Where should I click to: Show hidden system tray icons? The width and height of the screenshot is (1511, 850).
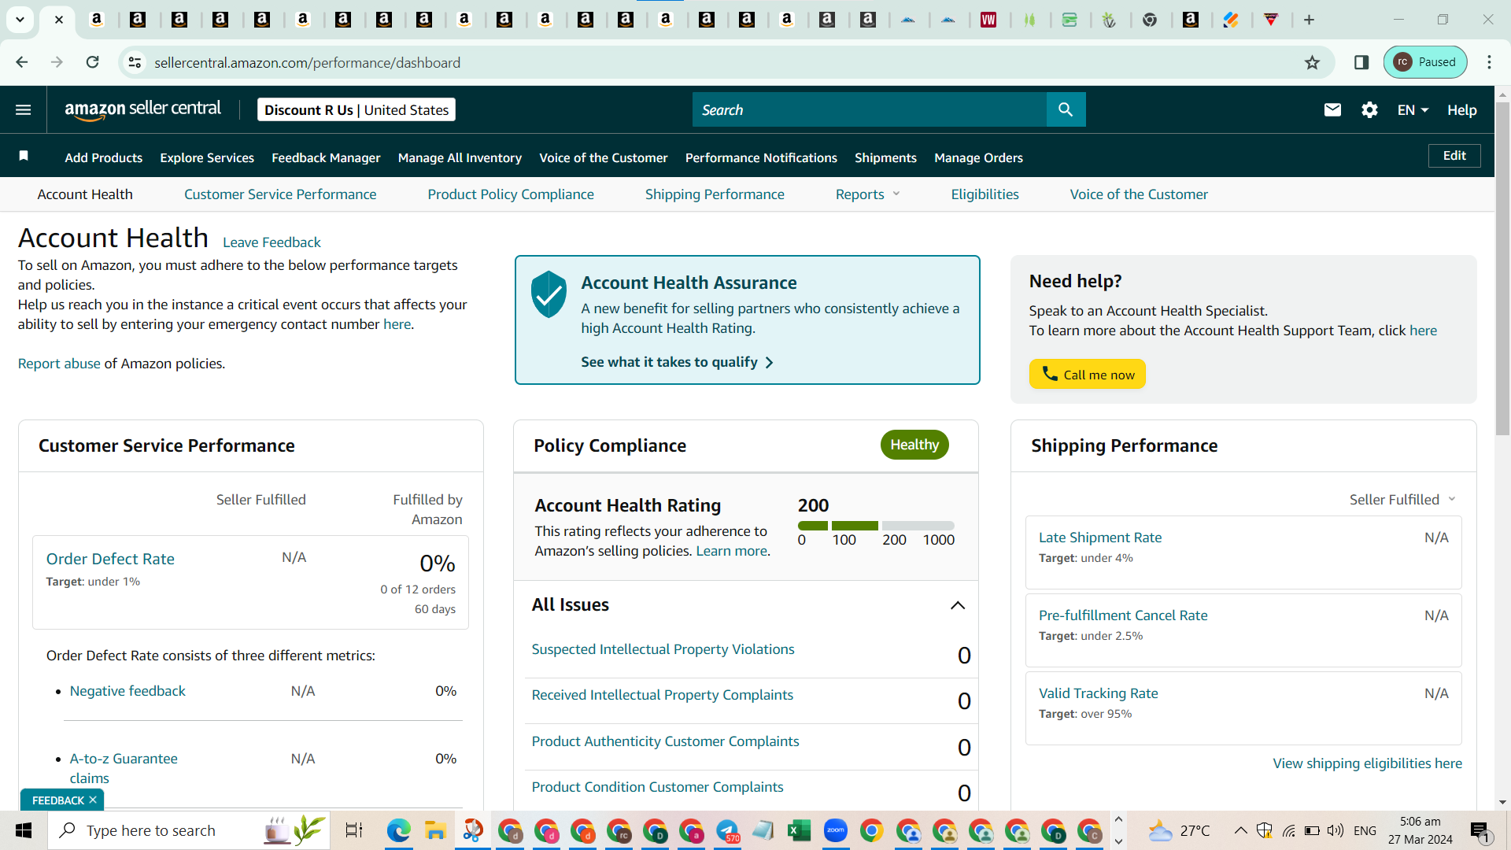1240,830
